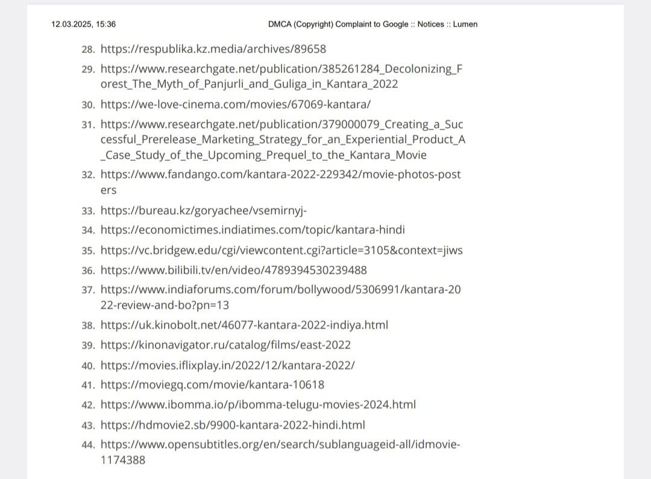Select the page header title 'DMCA (Copyright) Complaint to Google'
The image size is (651, 479).
point(338,24)
